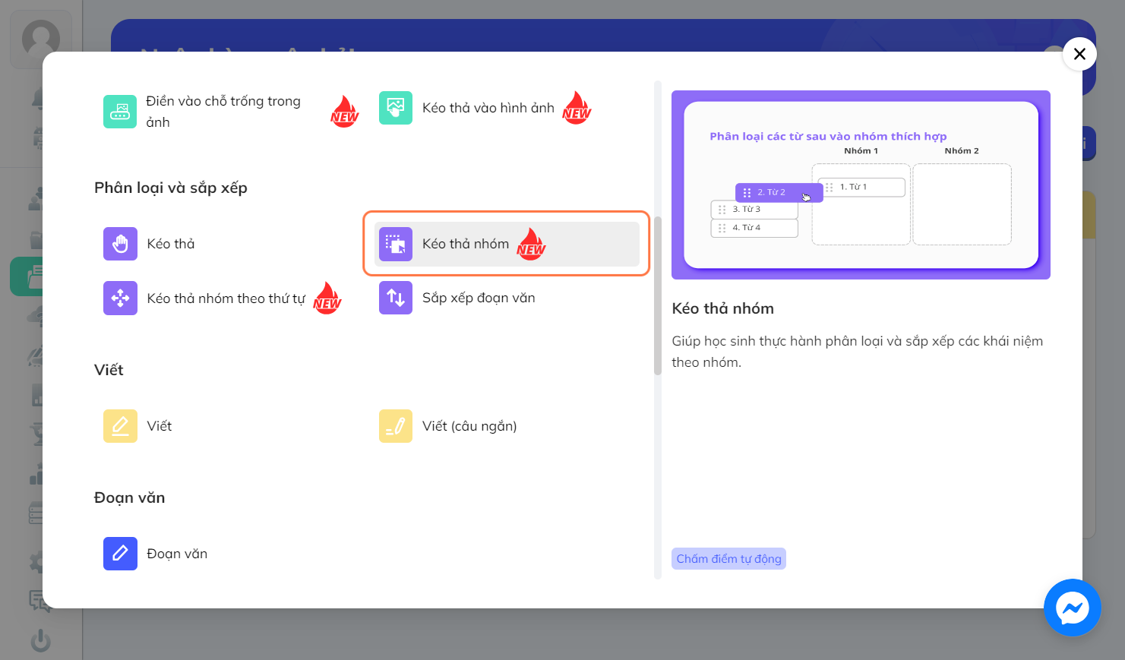
Task: Click the NEW flame badge beside Kéo thả vào hình ảnh
Action: pos(577,108)
